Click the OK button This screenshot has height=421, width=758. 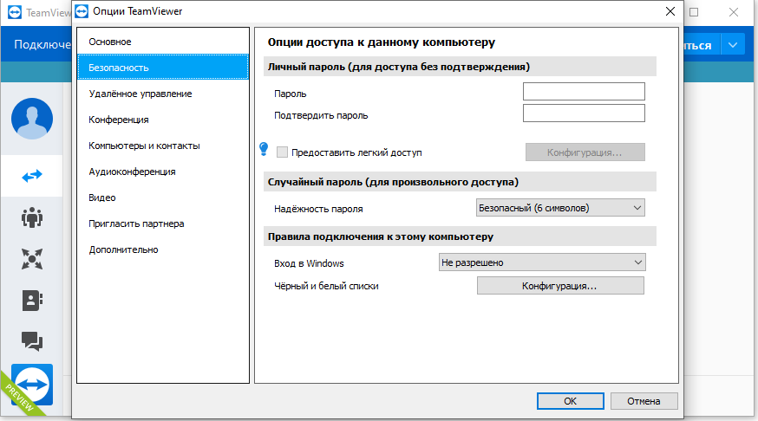pyautogui.click(x=571, y=401)
